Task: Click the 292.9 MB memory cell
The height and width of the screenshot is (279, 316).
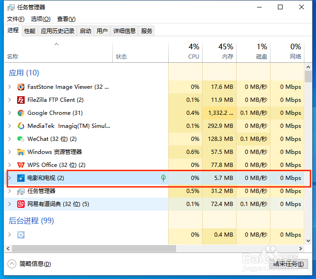Action: click(219, 126)
